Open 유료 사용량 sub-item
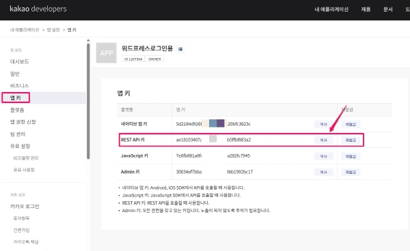 tap(24, 170)
